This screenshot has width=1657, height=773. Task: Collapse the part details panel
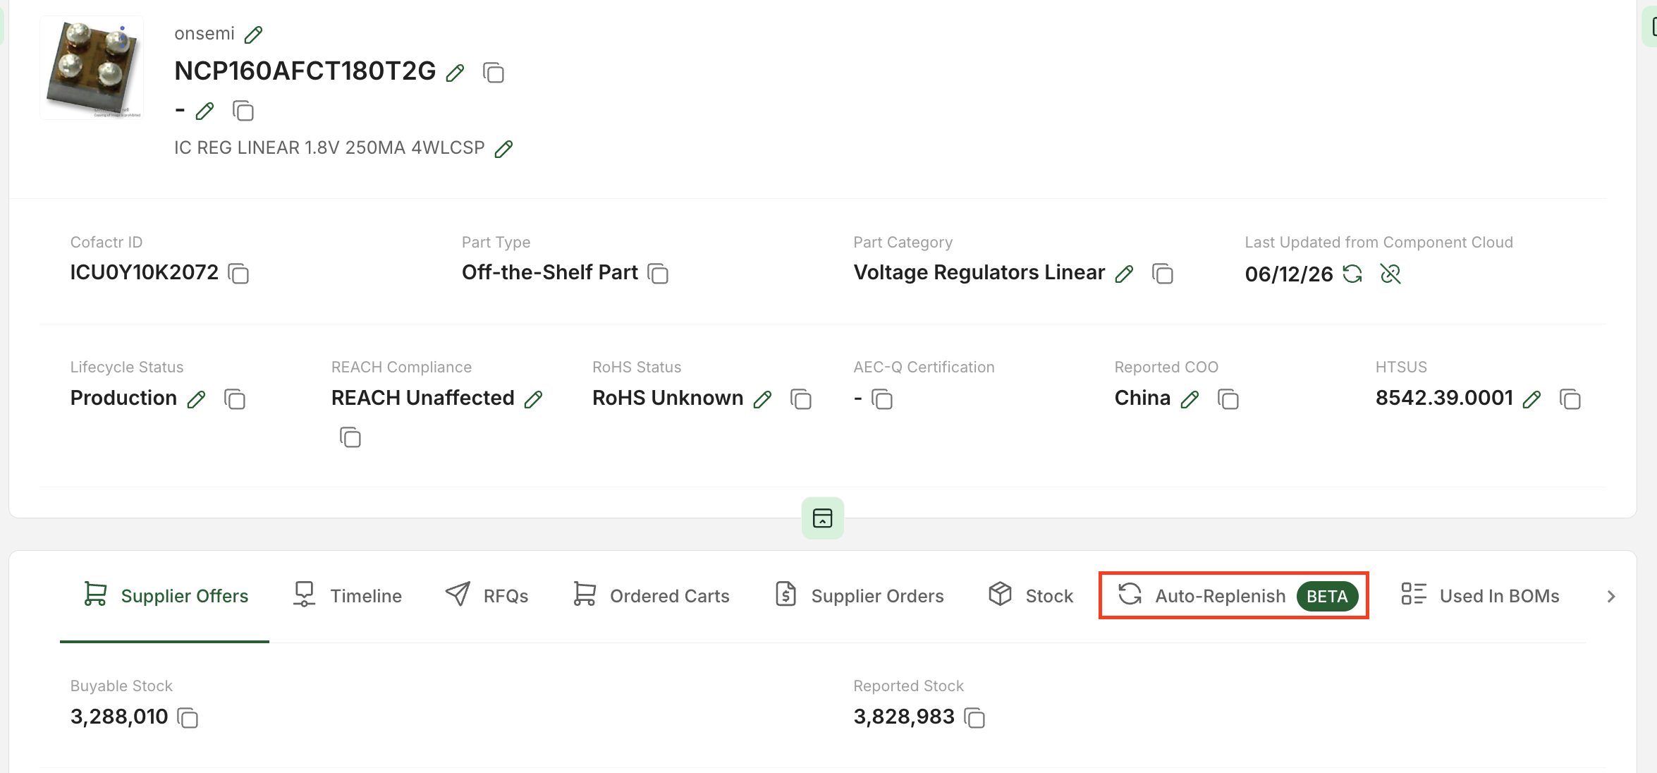[x=823, y=518]
